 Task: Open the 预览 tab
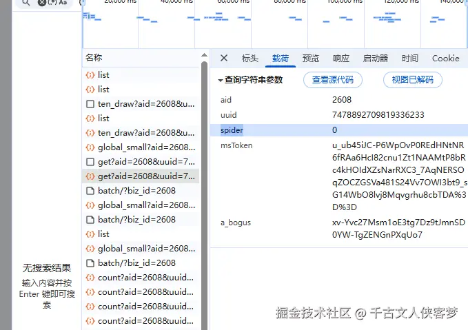click(311, 58)
